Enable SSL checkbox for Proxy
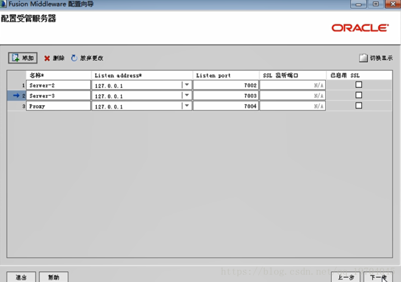 click(x=359, y=105)
